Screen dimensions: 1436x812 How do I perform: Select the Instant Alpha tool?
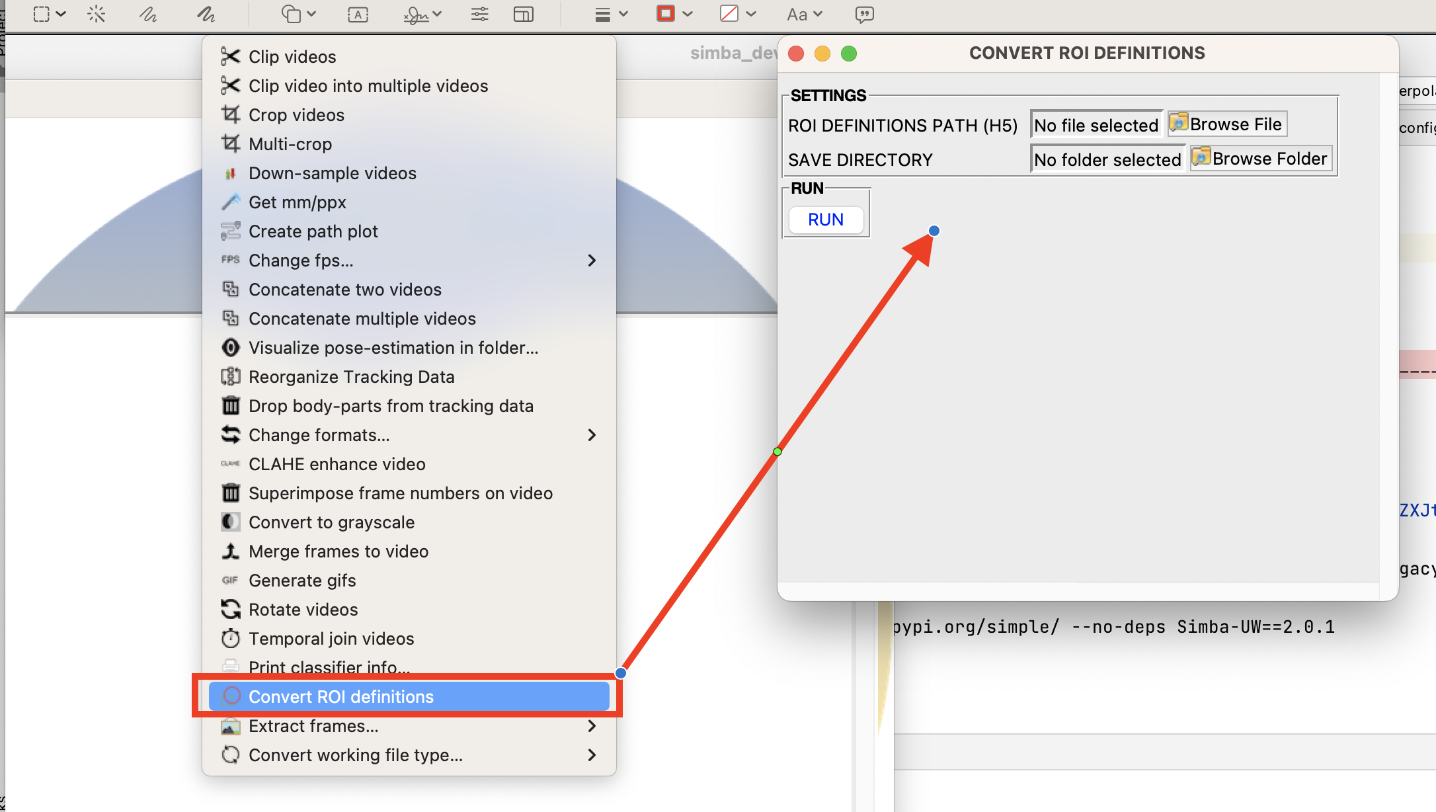point(97,14)
